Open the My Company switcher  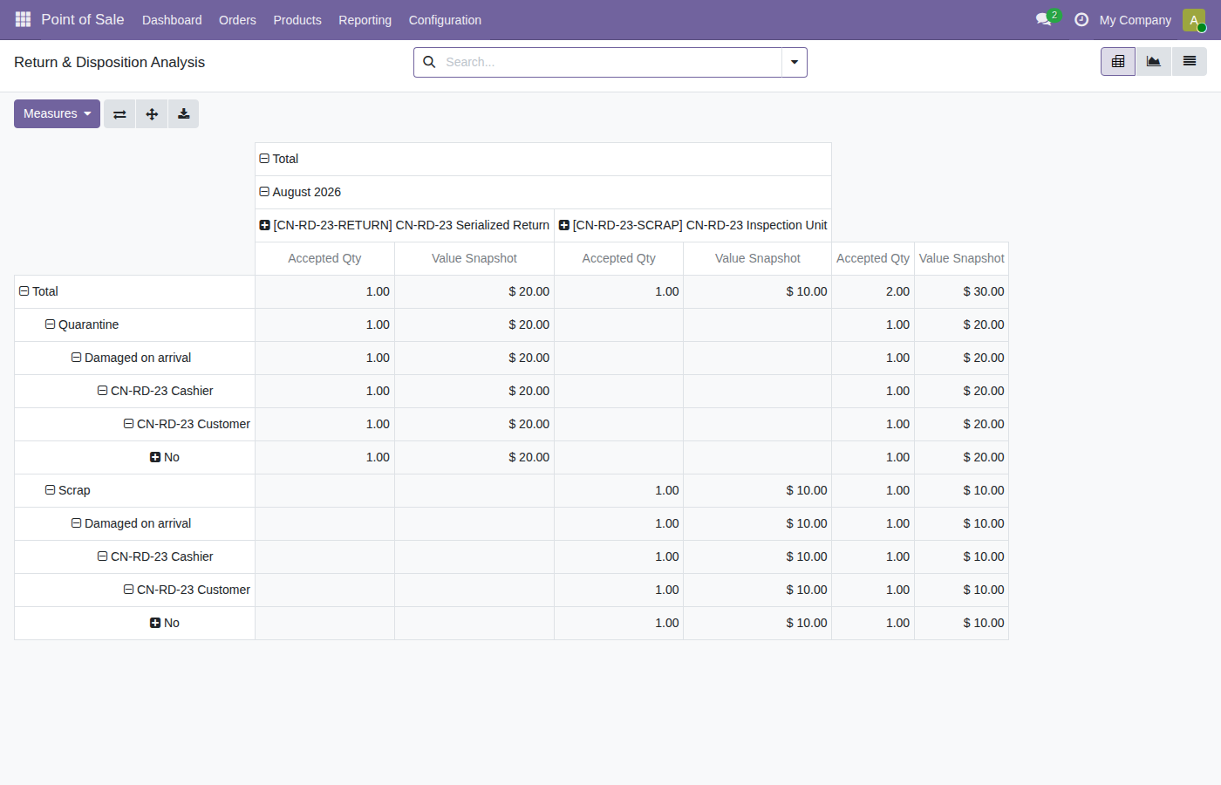click(1135, 20)
